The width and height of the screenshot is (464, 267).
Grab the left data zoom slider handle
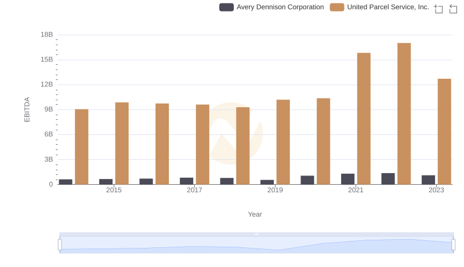click(60, 245)
